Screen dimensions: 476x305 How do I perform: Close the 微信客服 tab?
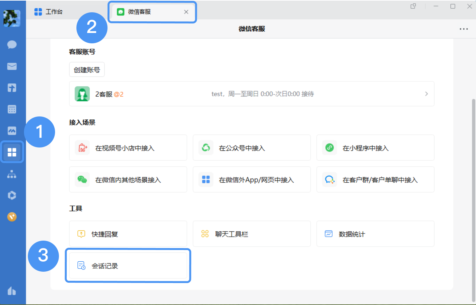[186, 12]
